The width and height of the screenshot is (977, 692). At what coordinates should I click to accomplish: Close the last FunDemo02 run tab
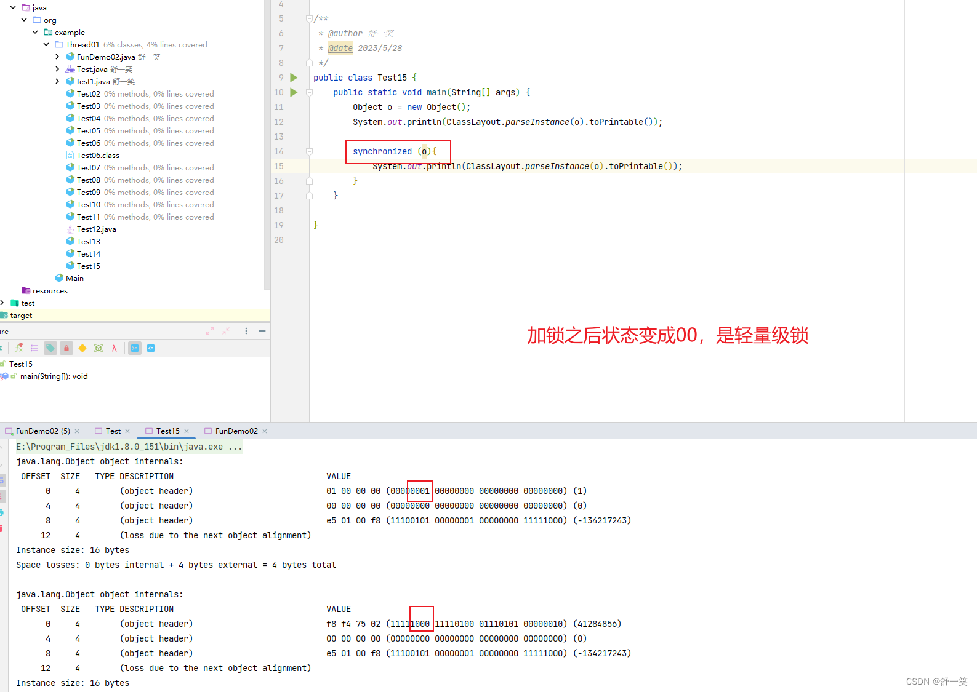(x=265, y=431)
